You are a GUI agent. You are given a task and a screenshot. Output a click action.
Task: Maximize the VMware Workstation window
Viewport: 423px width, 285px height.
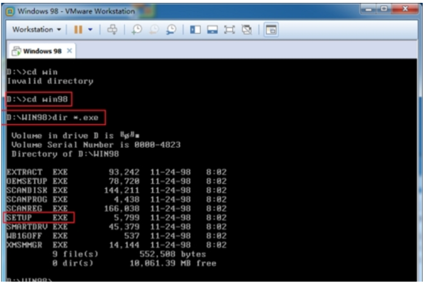(383, 10)
